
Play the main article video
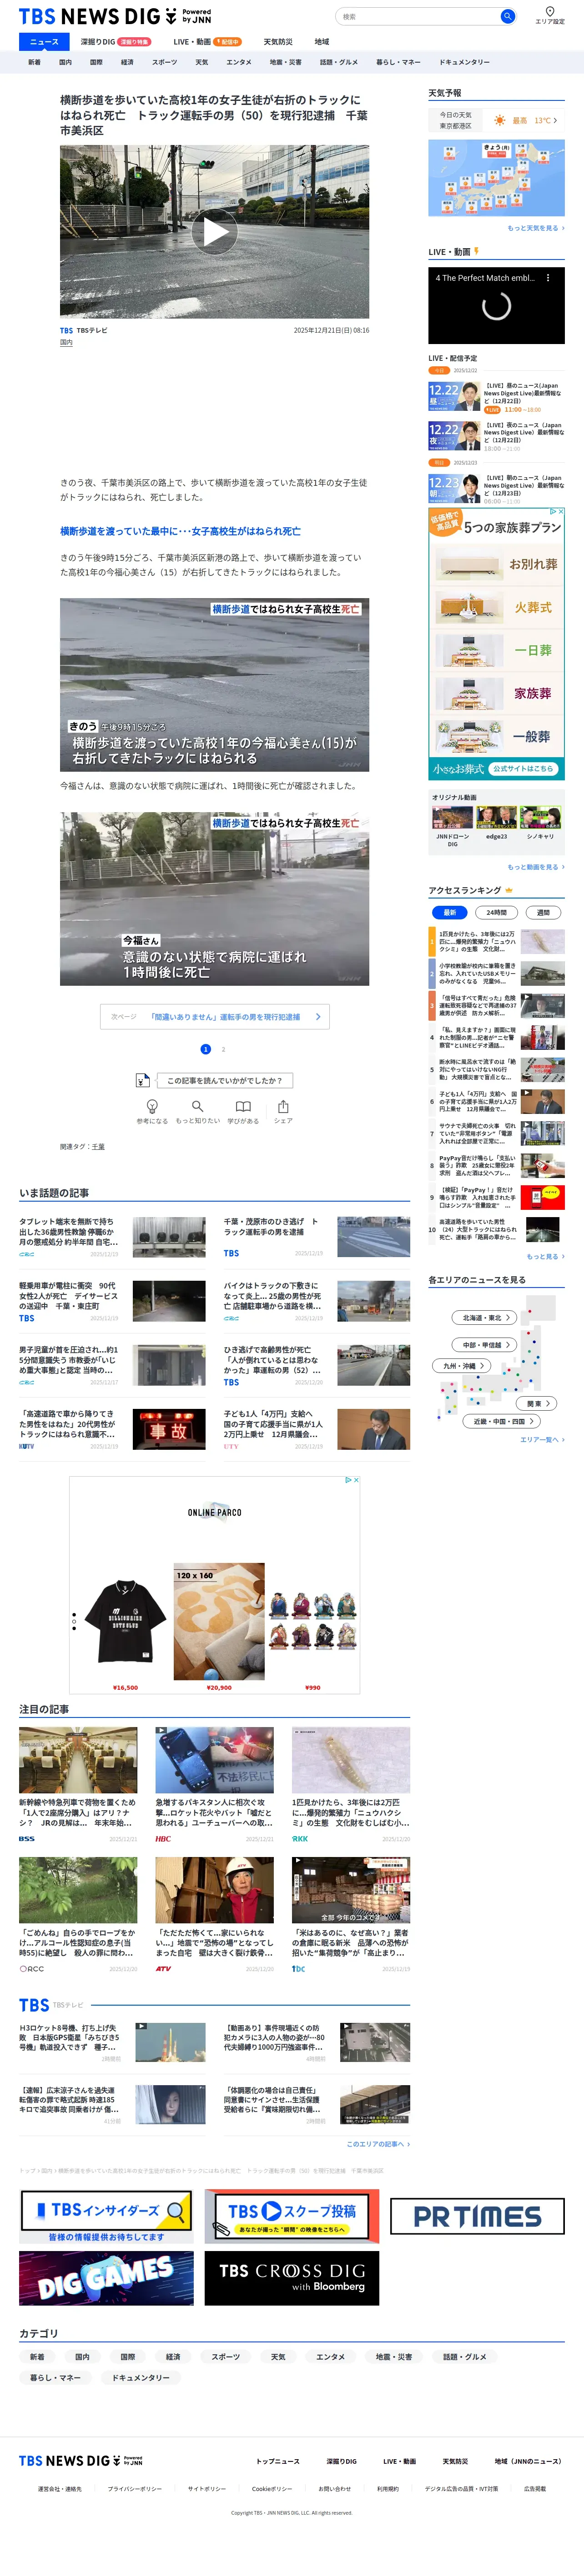click(215, 232)
